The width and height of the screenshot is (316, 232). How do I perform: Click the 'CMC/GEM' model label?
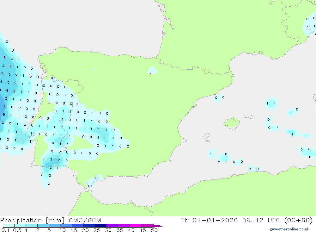[x=85, y=220]
